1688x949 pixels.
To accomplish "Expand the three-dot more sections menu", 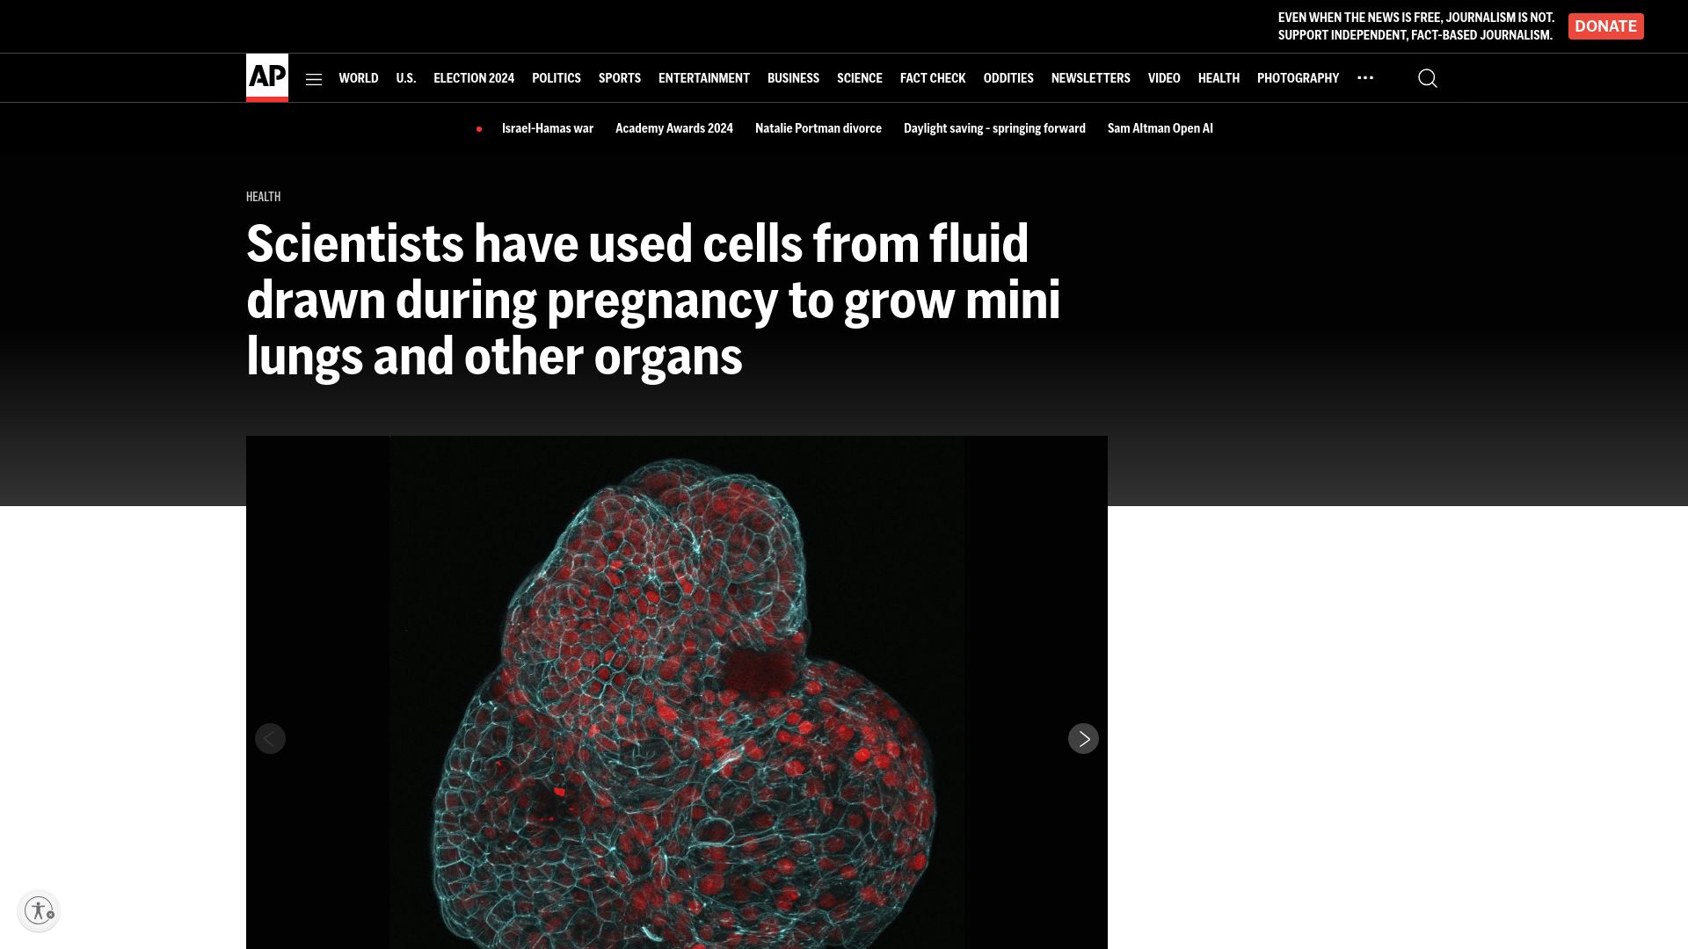I will [x=1365, y=78].
